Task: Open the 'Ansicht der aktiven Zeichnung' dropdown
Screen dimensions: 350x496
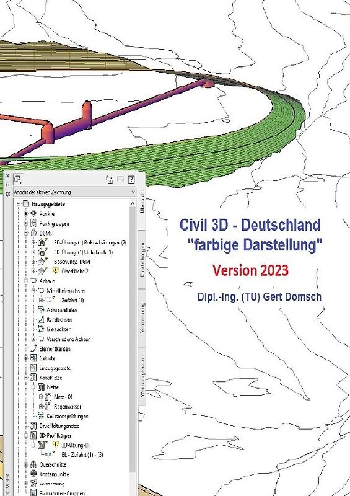Action: (74, 192)
